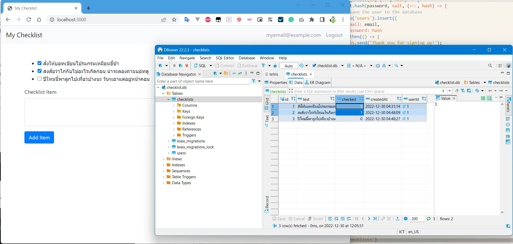The image size is (513, 244).
Task: Open the SQL Editor menu
Action: click(225, 58)
